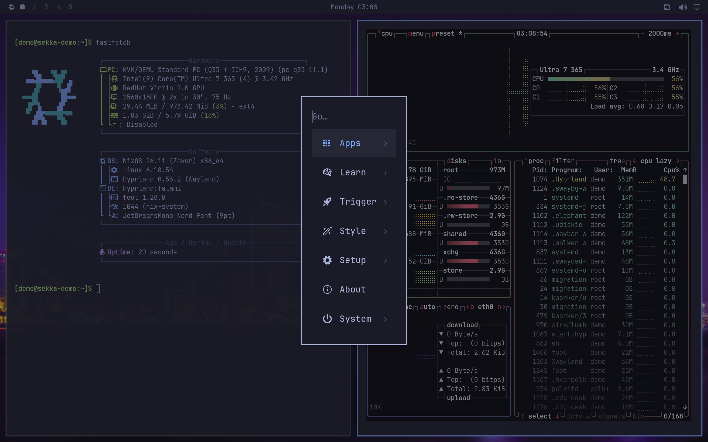Expand the System submenu chevron
This screenshot has height=442, width=708.
pyautogui.click(x=385, y=319)
